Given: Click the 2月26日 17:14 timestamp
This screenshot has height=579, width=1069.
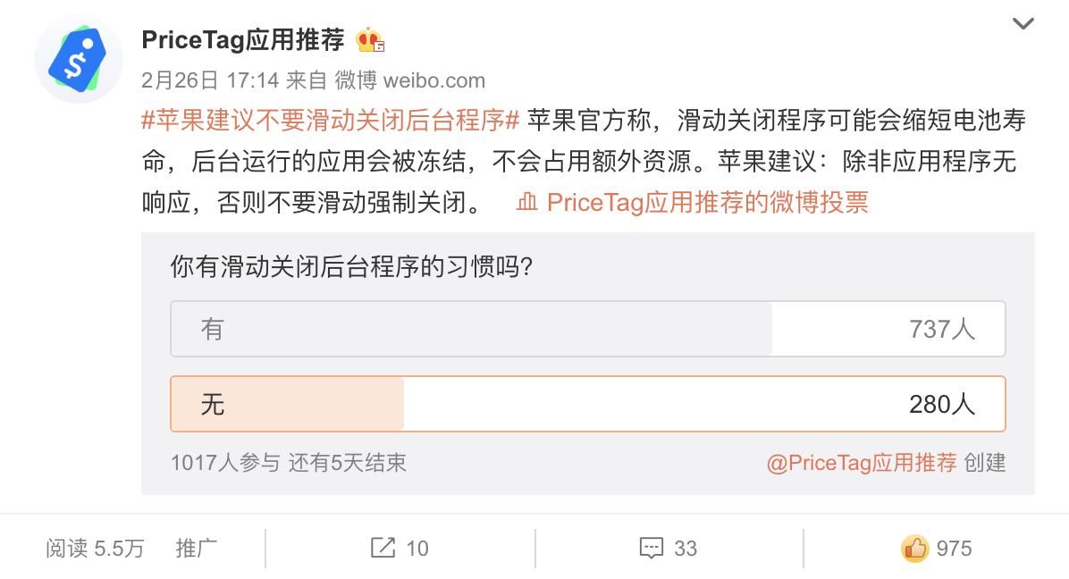Looking at the screenshot, I should coord(210,80).
